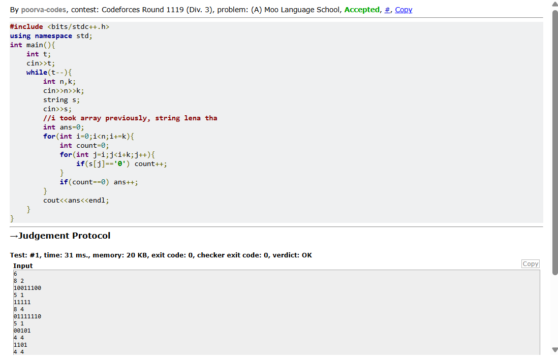Click the input line '10011100'
The image size is (558, 362).
27,288
